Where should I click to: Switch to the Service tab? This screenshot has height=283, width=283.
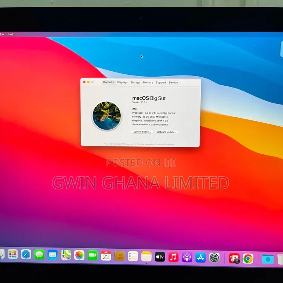point(173,83)
